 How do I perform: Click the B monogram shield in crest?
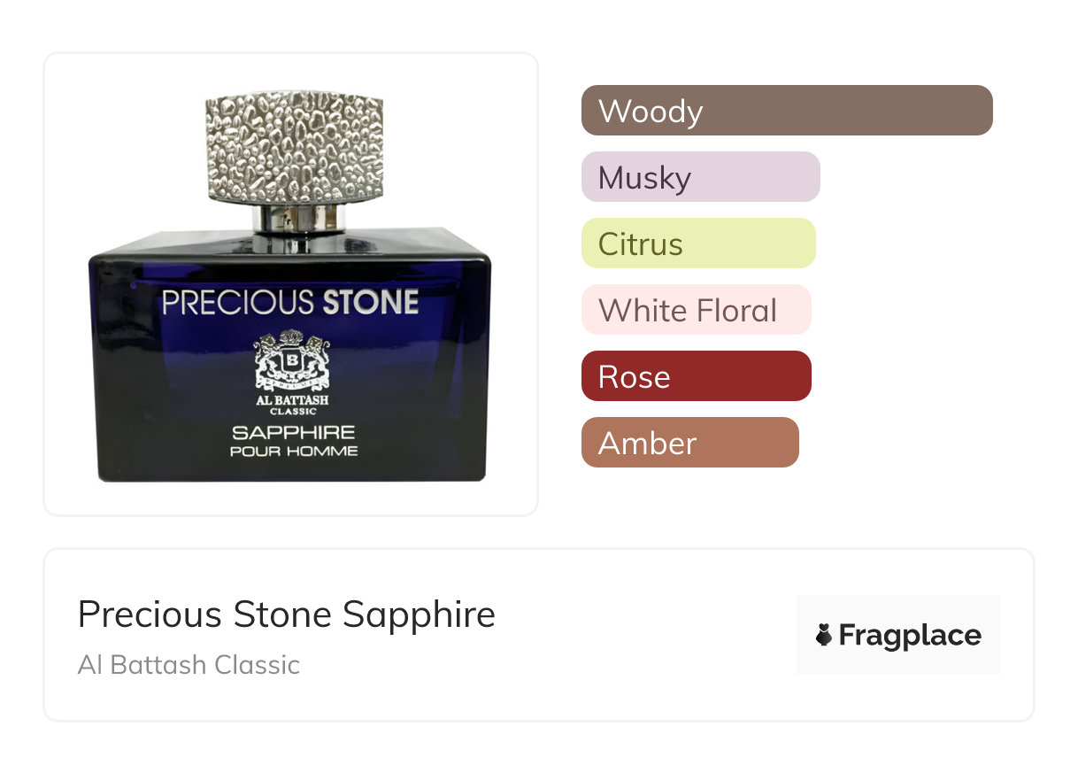click(x=292, y=362)
